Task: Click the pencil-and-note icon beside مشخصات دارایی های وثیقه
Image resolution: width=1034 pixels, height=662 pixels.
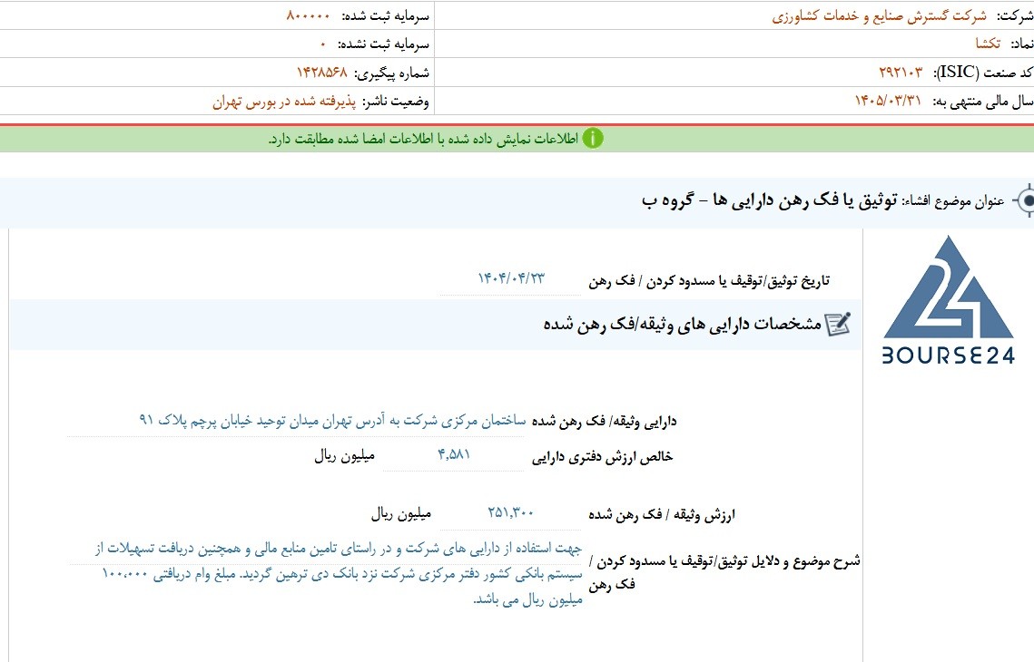Action: (838, 324)
